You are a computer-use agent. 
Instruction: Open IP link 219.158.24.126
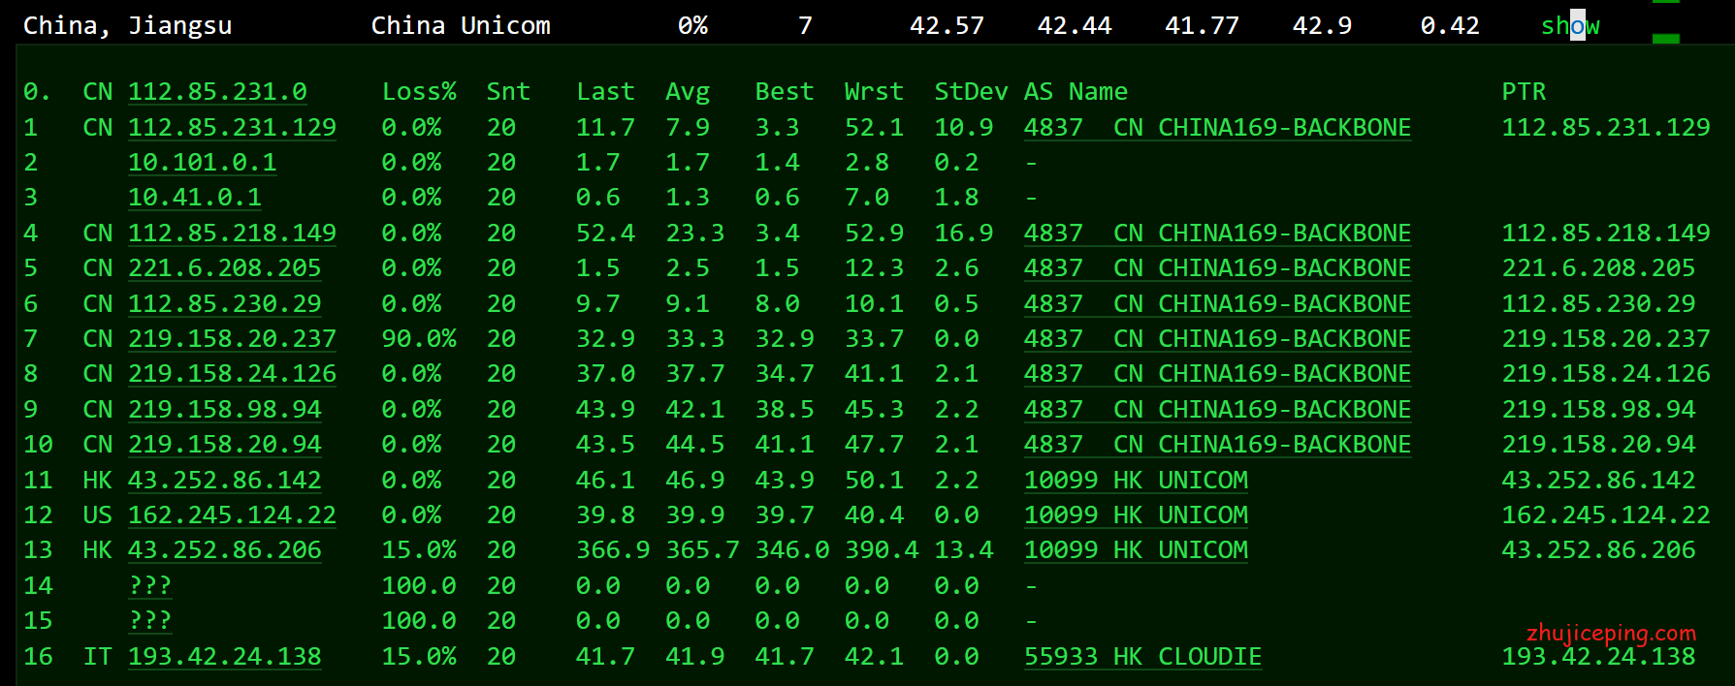point(232,374)
